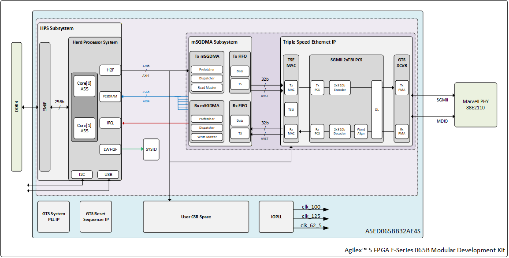Viewport: 509px width, 258px height.
Task: Click the LWH2F bridge block
Action: (110, 150)
